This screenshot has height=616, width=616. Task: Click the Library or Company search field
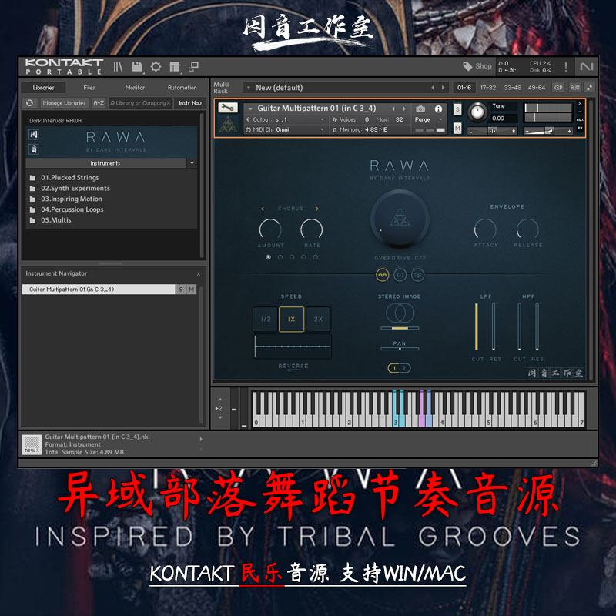(x=140, y=103)
